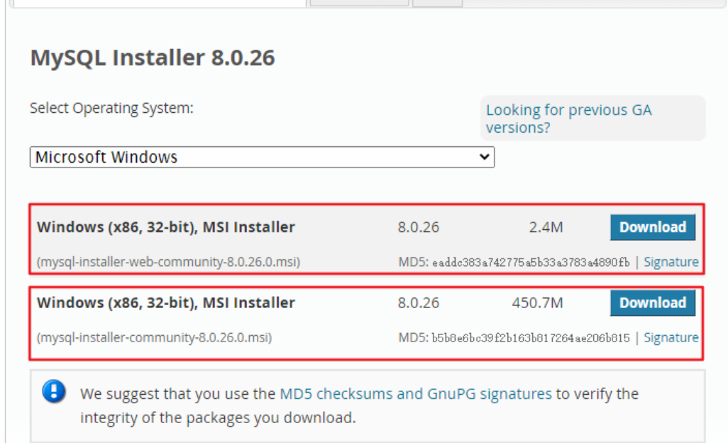Open Signature link for the 450.7M installer
This screenshot has width=728, height=443.
pyautogui.click(x=671, y=338)
